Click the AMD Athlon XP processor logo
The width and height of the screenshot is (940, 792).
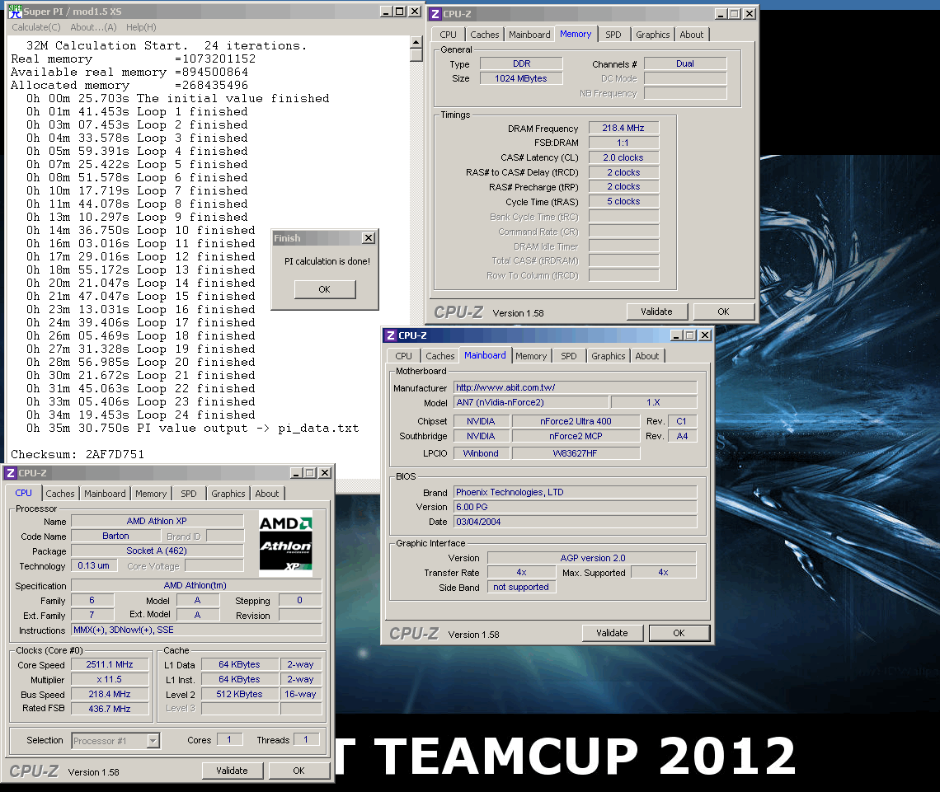click(286, 543)
